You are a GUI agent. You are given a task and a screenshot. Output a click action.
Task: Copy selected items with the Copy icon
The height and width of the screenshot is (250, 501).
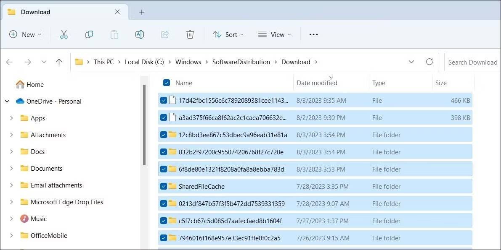point(89,34)
